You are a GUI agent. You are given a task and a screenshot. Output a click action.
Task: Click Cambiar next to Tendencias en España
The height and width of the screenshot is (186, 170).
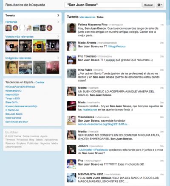pyautogui.click(x=40, y=82)
